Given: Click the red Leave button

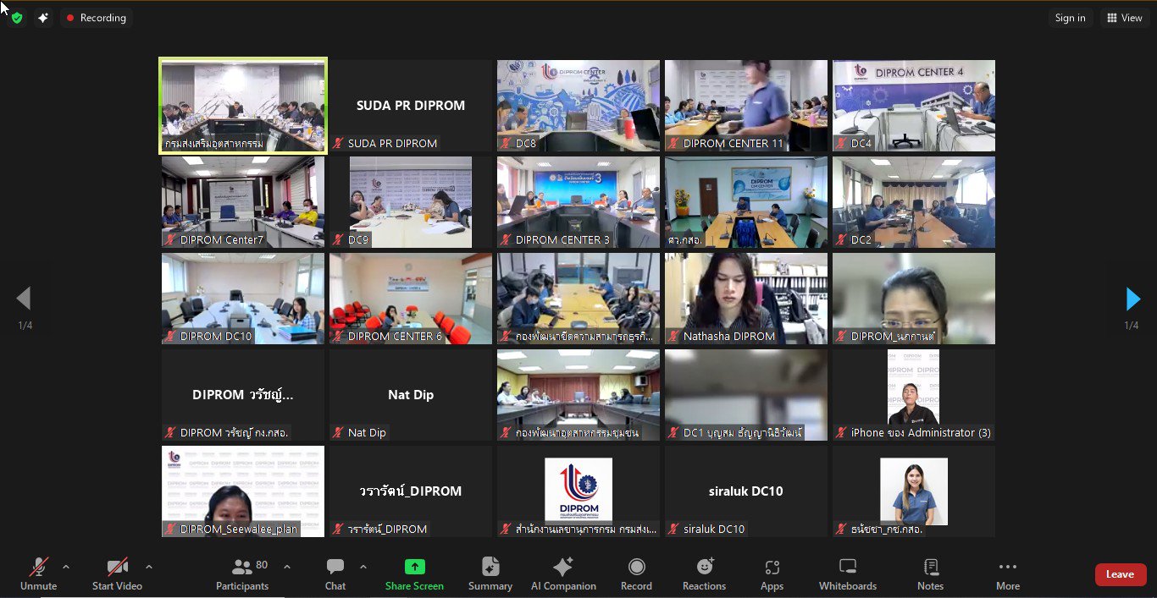Looking at the screenshot, I should 1120,574.
